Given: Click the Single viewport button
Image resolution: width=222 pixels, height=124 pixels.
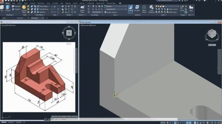Looking at the screenshot, I should (111, 12).
